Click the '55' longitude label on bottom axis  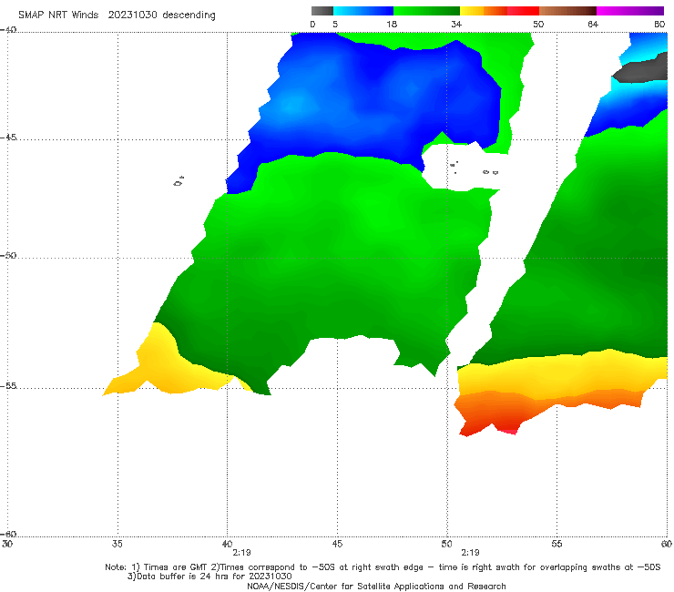557,544
